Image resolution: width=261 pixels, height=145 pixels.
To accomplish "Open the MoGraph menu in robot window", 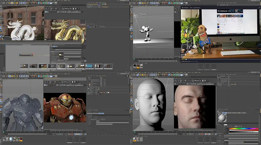I will click(x=42, y=74).
